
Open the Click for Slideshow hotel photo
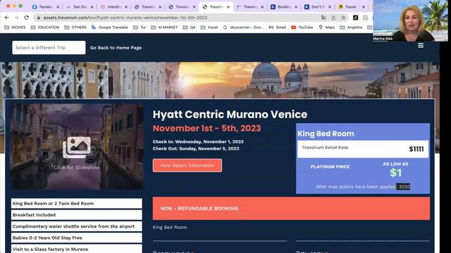[77, 147]
